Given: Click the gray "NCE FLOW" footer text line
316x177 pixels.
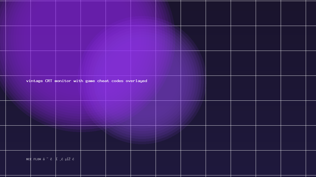Looking at the screenshot, I should click(x=50, y=159).
